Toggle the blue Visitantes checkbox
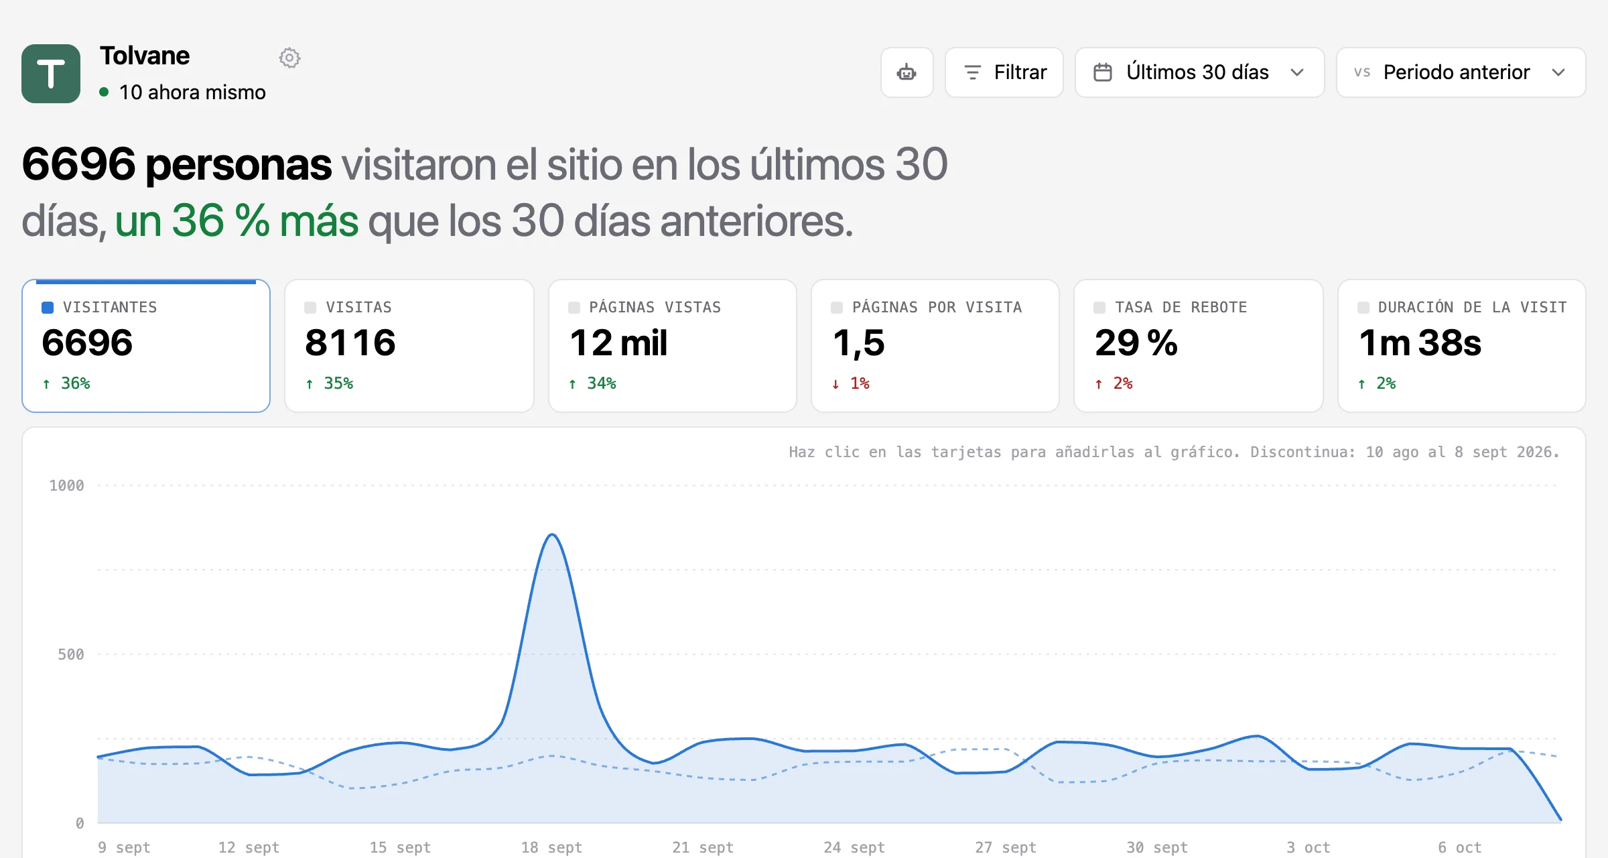The width and height of the screenshot is (1608, 858). pyautogui.click(x=48, y=308)
